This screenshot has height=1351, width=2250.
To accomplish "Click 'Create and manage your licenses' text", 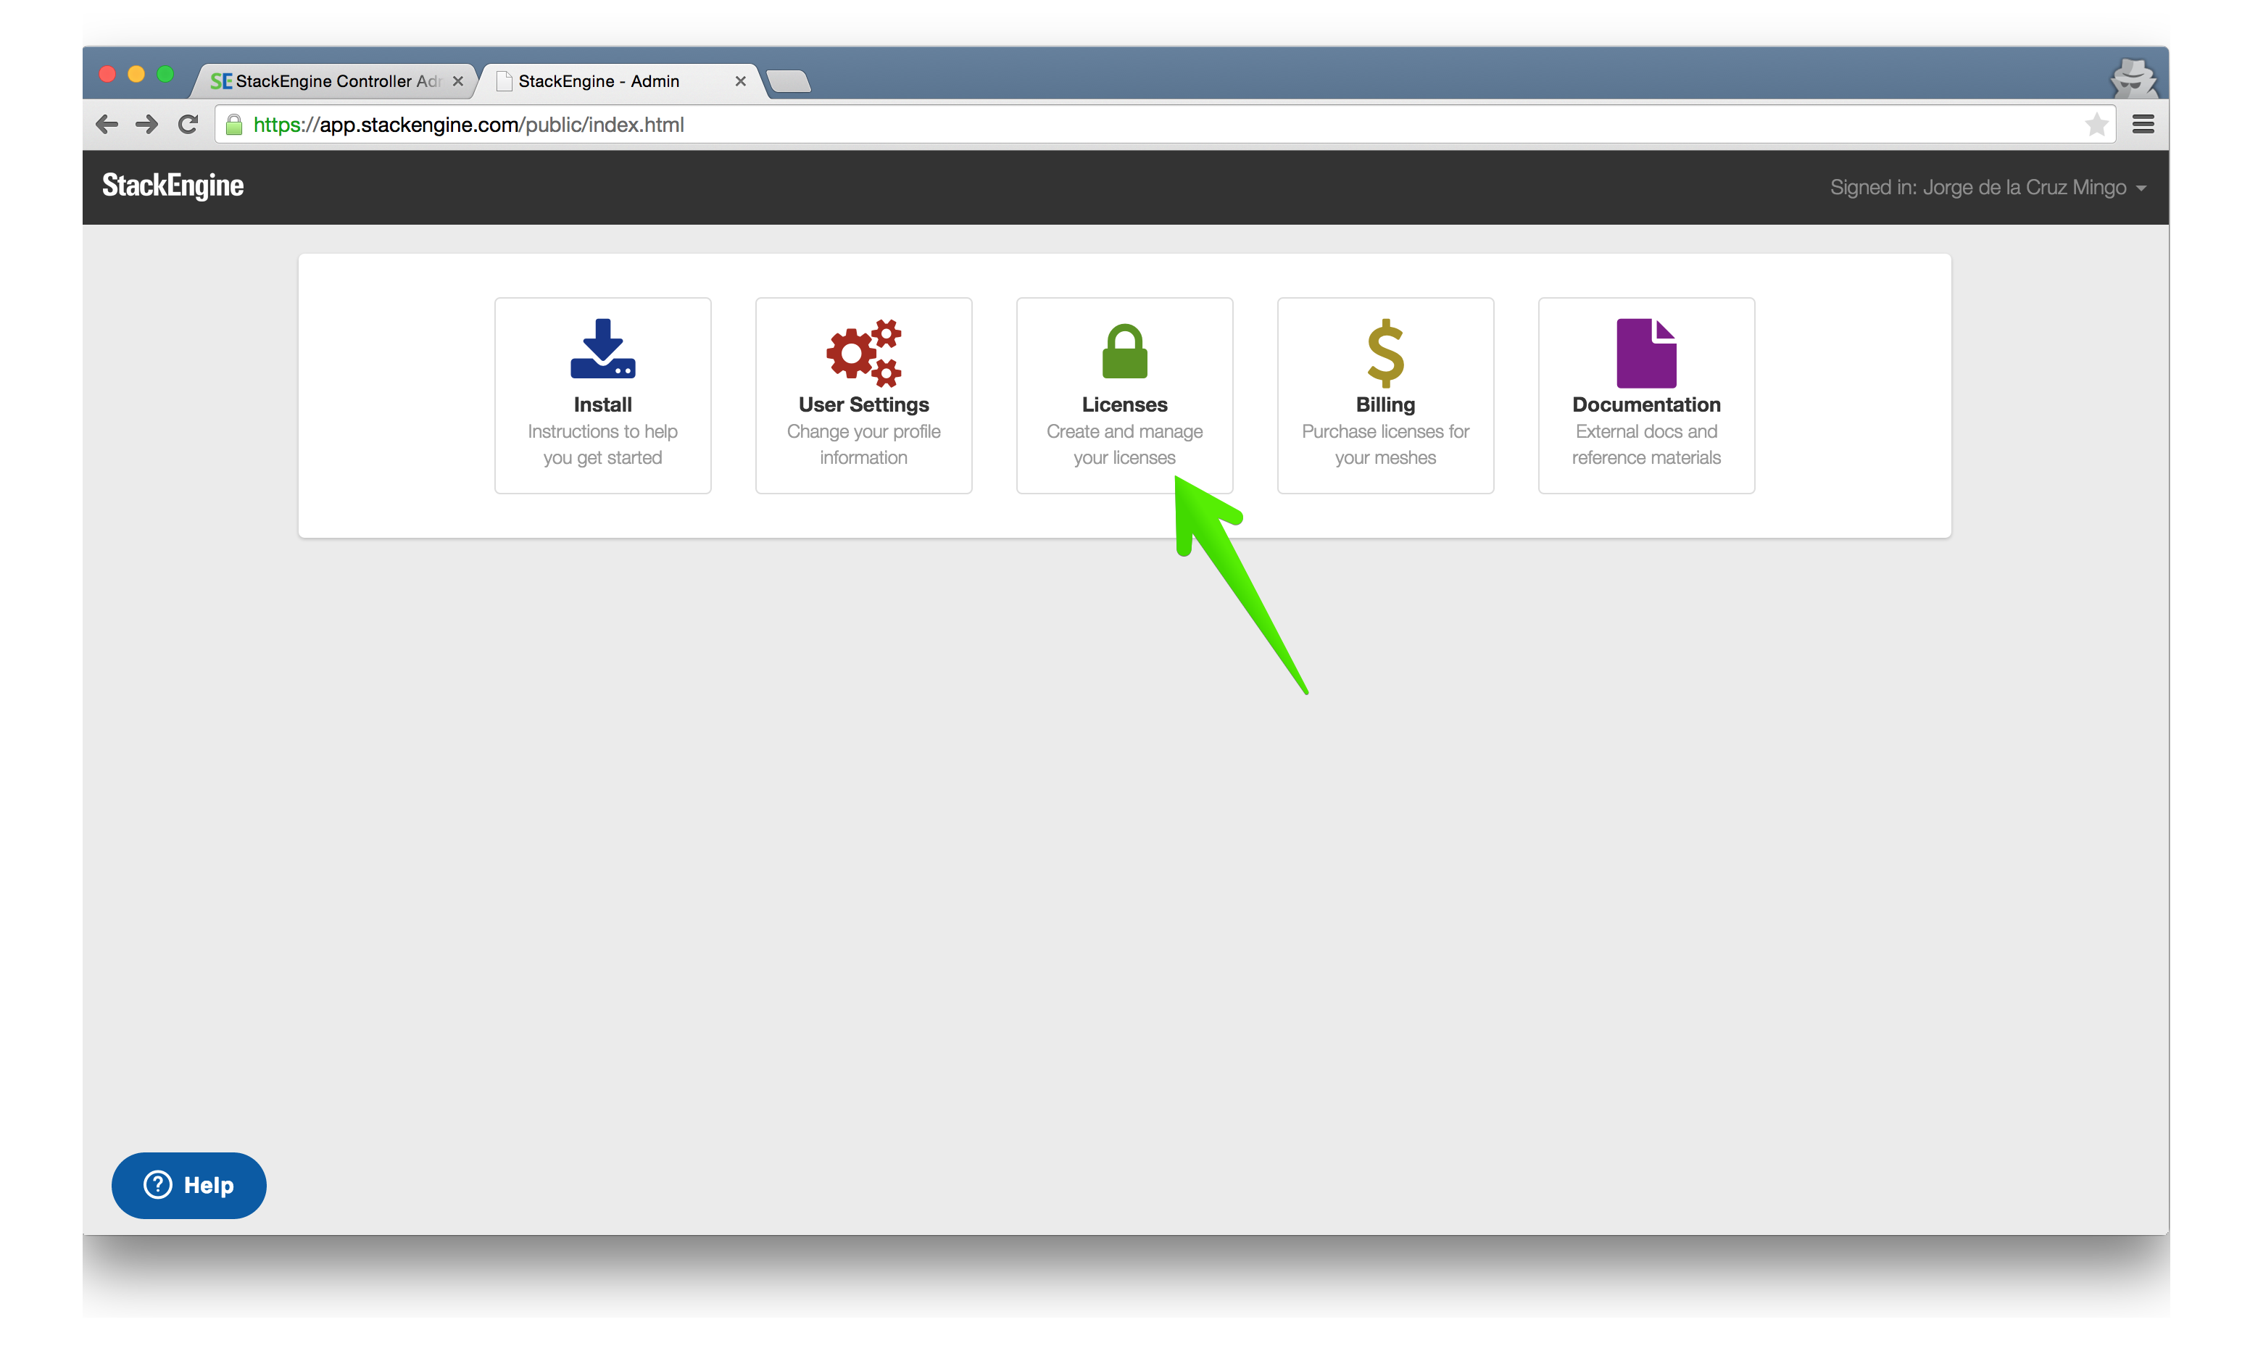I will point(1124,444).
